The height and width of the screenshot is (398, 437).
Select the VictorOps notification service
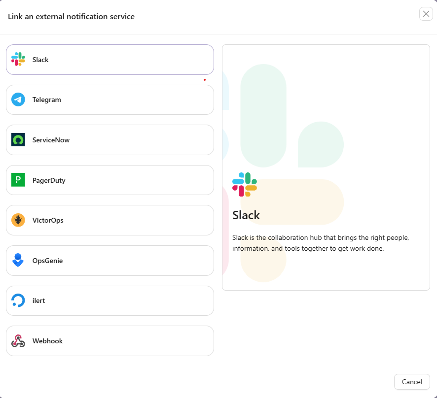pos(109,220)
